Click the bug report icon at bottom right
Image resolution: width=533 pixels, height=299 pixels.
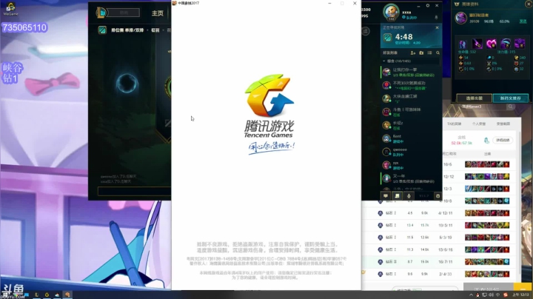coord(438,196)
